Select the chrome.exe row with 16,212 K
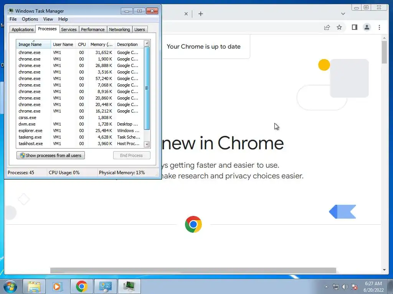 tap(80, 111)
